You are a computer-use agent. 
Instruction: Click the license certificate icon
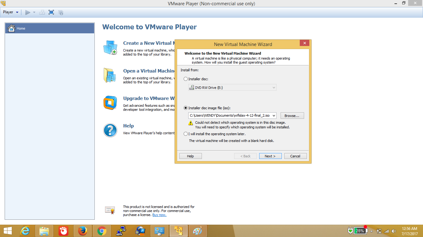(110, 210)
